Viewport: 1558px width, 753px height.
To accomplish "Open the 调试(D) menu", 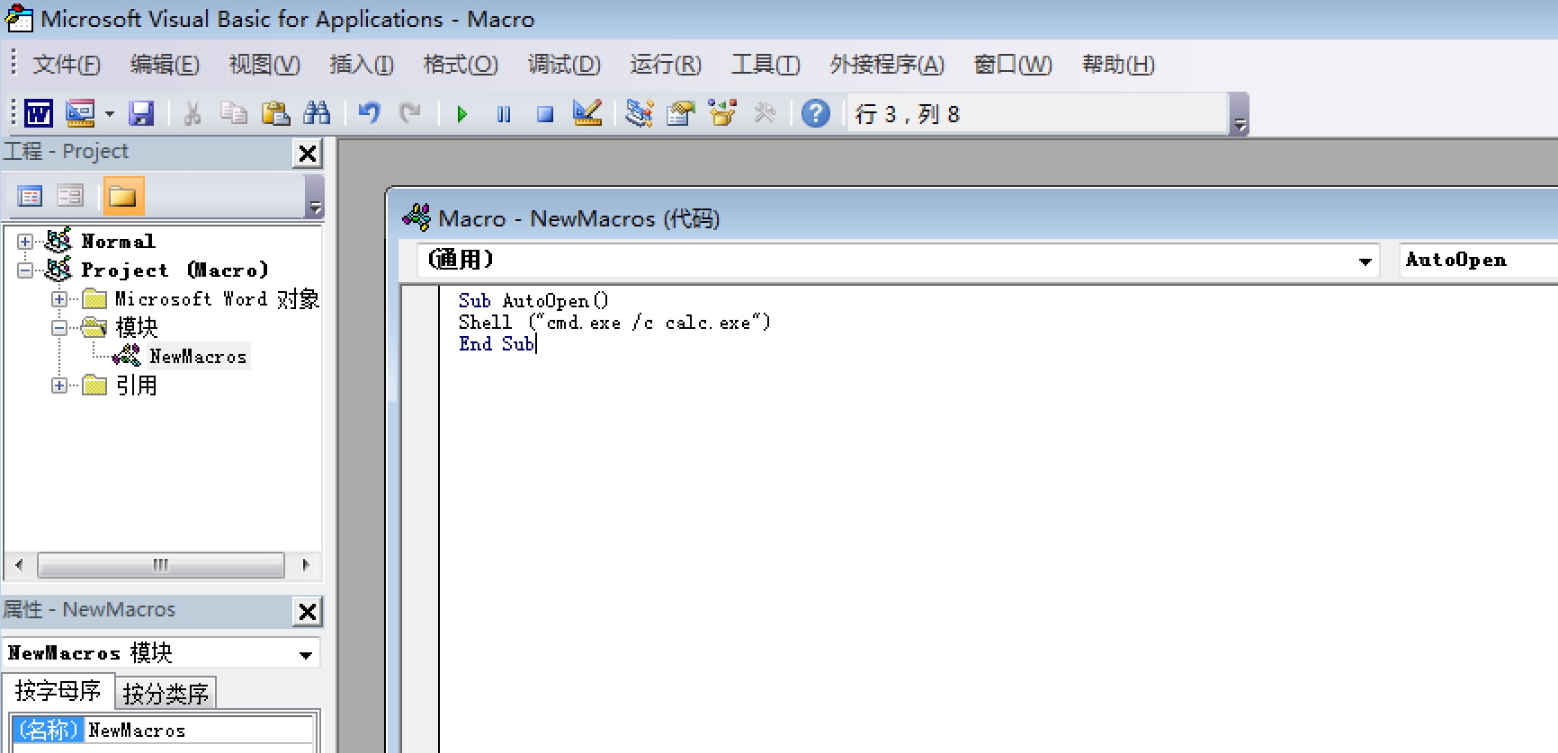I will click(564, 65).
